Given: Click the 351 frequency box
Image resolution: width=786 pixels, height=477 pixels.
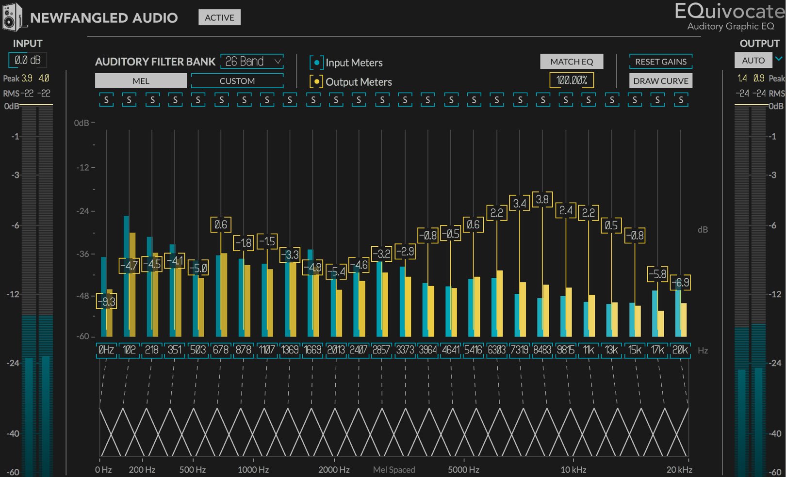Looking at the screenshot, I should pyautogui.click(x=175, y=350).
